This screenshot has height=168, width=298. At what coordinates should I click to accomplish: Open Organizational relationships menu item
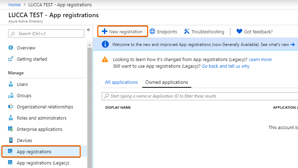[45, 107]
